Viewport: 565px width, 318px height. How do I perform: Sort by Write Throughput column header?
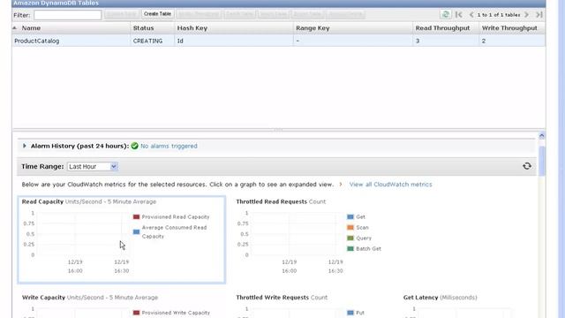[509, 28]
